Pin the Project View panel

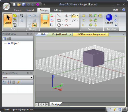28,34
